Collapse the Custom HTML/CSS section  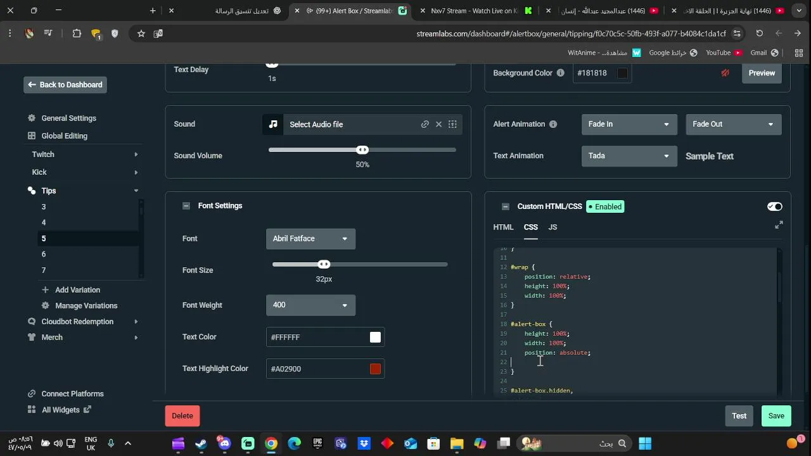coord(505,206)
